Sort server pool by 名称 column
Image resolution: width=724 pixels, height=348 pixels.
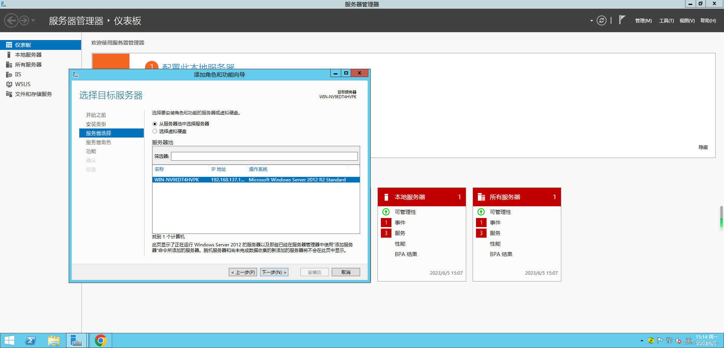click(x=159, y=169)
